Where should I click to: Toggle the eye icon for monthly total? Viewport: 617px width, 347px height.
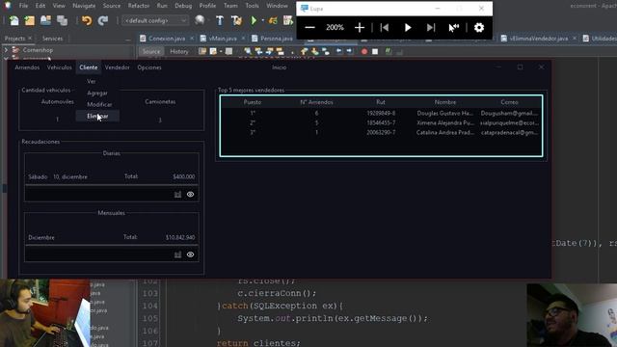(x=191, y=254)
